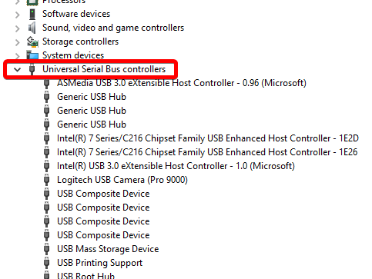The width and height of the screenshot is (372, 279).
Task: Select Logitech USB Camera (Pro 9000)
Action: pos(122,180)
